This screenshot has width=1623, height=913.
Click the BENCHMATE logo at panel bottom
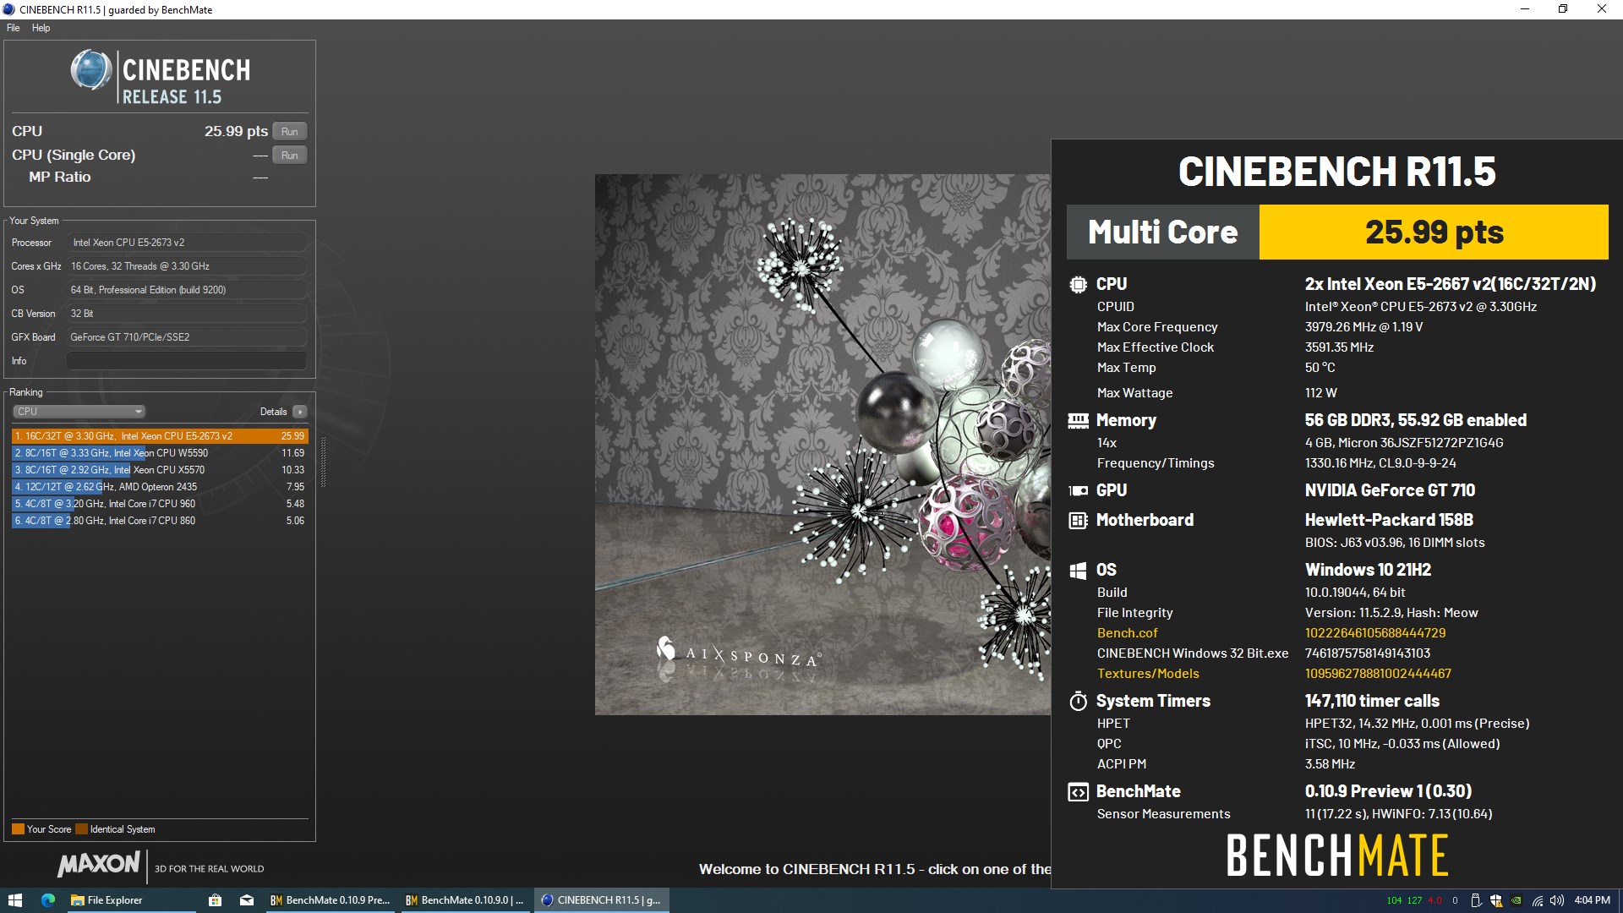coord(1337,855)
